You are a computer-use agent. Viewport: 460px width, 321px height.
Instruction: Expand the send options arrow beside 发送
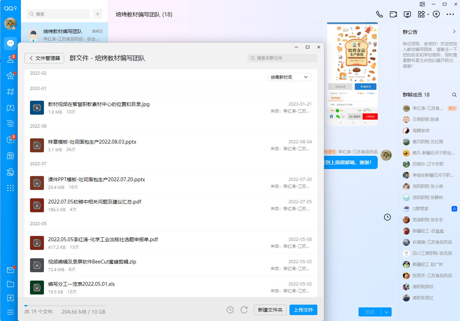[387, 312]
